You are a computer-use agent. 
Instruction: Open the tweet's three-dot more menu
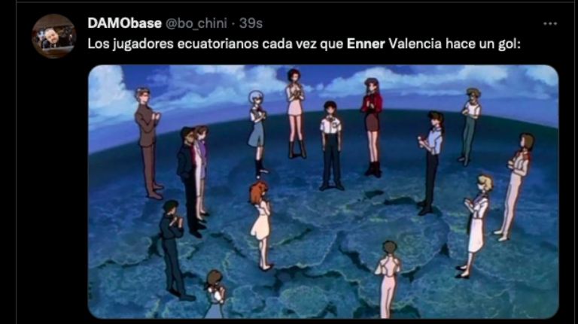(x=550, y=23)
